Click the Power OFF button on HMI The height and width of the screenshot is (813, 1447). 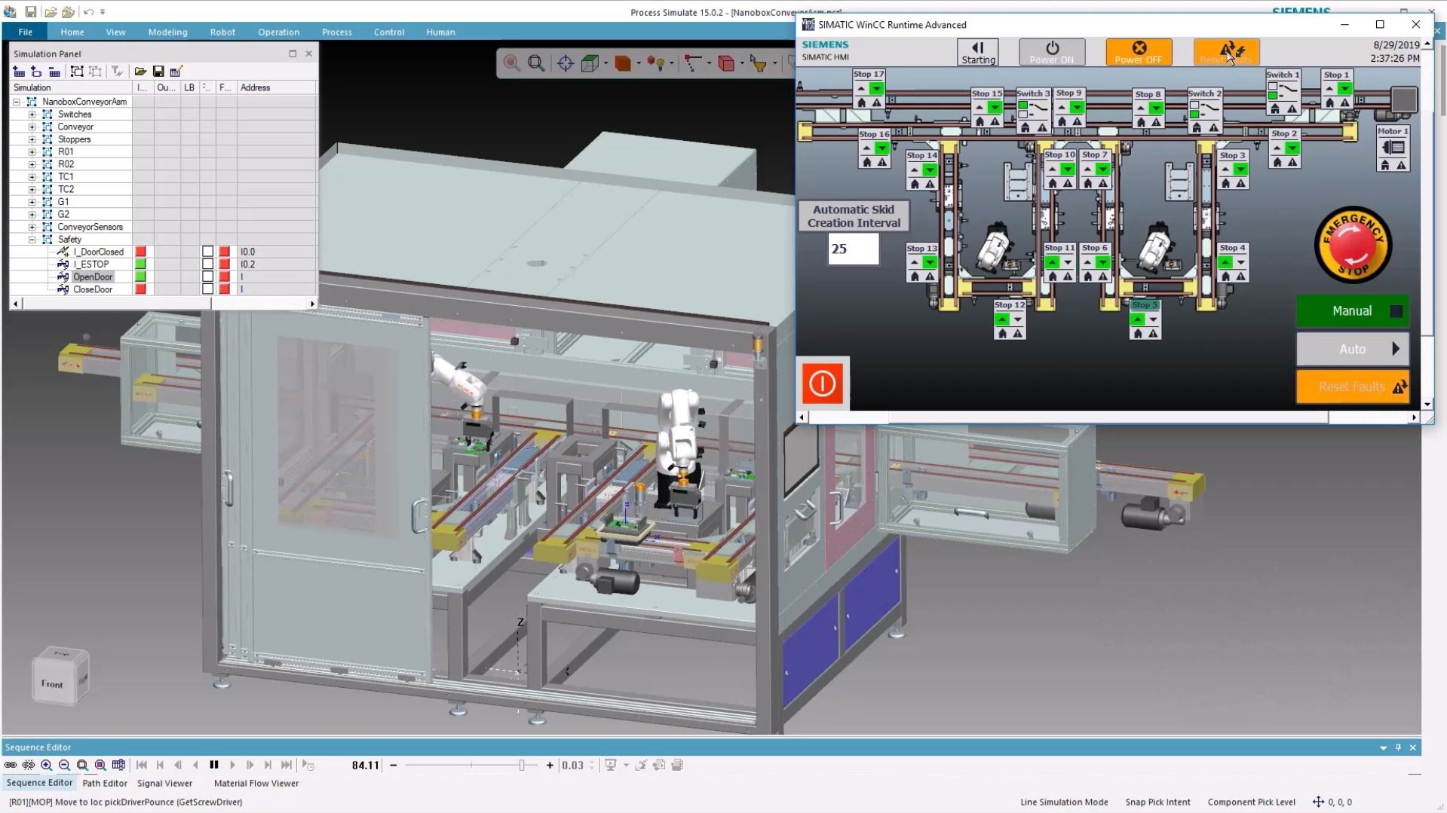(1139, 52)
